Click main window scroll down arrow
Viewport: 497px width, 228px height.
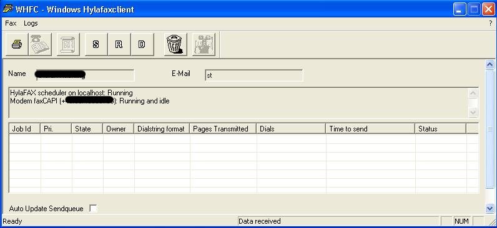click(490, 208)
